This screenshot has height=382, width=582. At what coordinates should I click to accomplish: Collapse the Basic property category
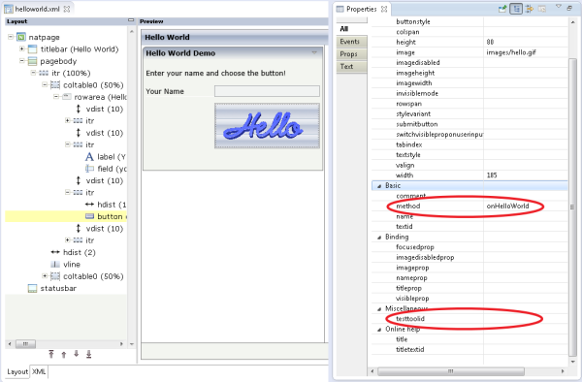tap(379, 186)
